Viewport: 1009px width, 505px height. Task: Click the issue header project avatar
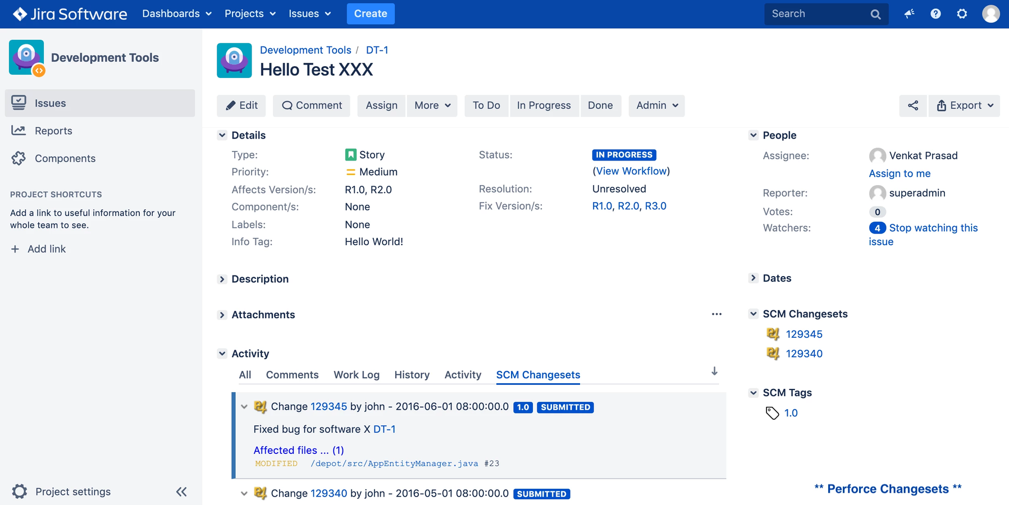(x=234, y=60)
